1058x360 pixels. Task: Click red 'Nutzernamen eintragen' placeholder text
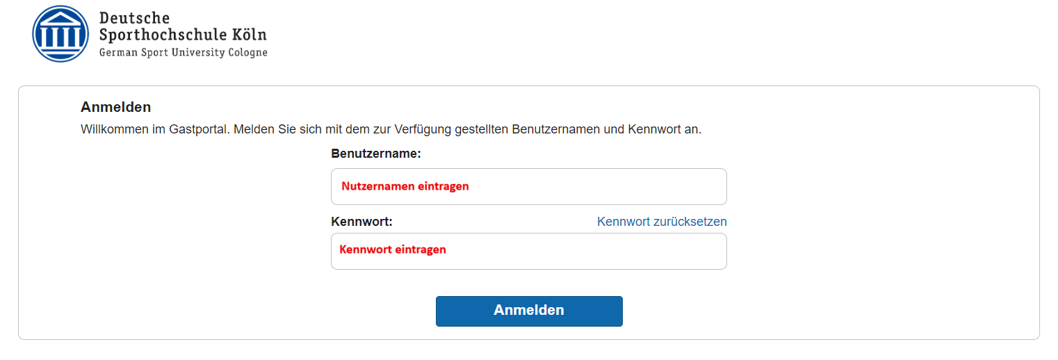click(405, 186)
